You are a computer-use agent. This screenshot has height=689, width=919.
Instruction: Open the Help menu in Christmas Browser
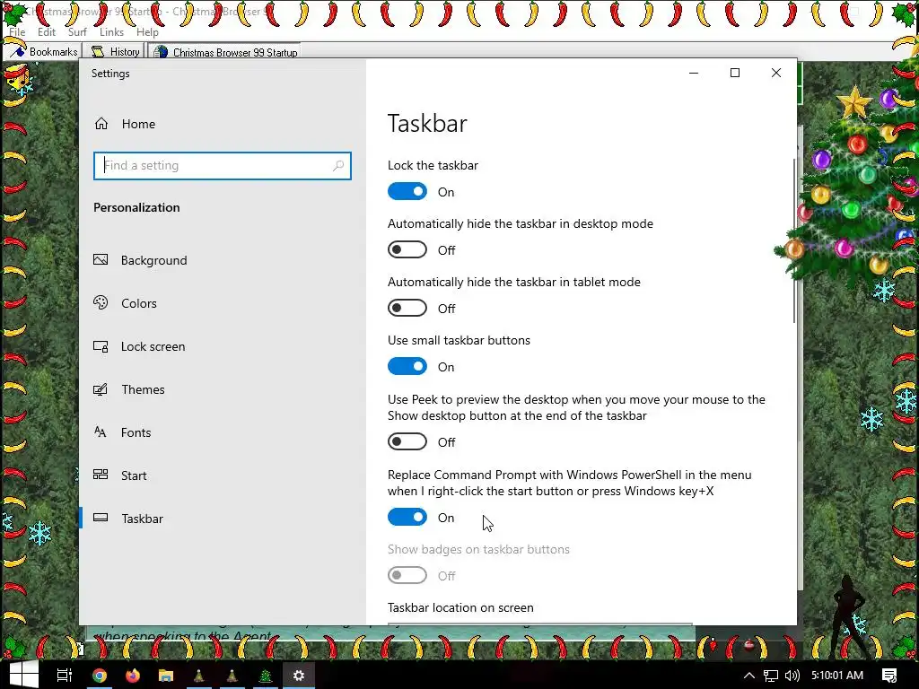[x=147, y=32]
